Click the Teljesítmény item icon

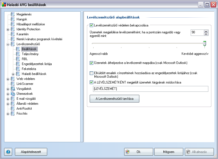coord(18,54)
